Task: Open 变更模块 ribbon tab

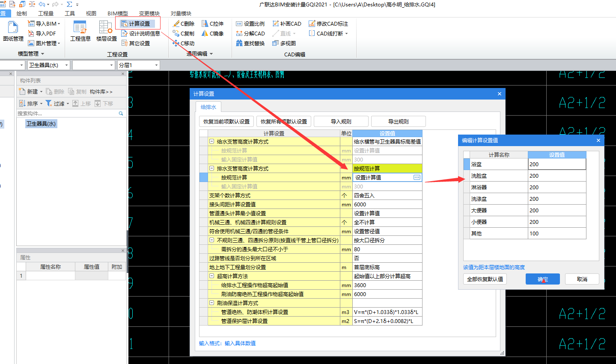Action: coord(149,13)
